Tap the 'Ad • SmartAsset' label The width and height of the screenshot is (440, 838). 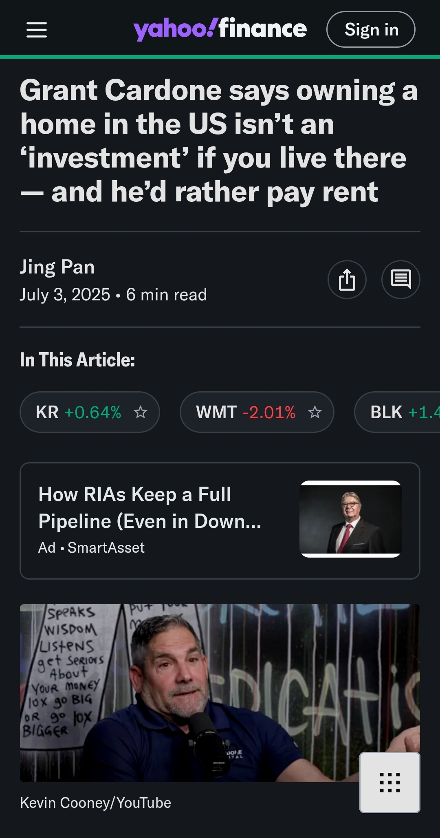click(x=91, y=547)
